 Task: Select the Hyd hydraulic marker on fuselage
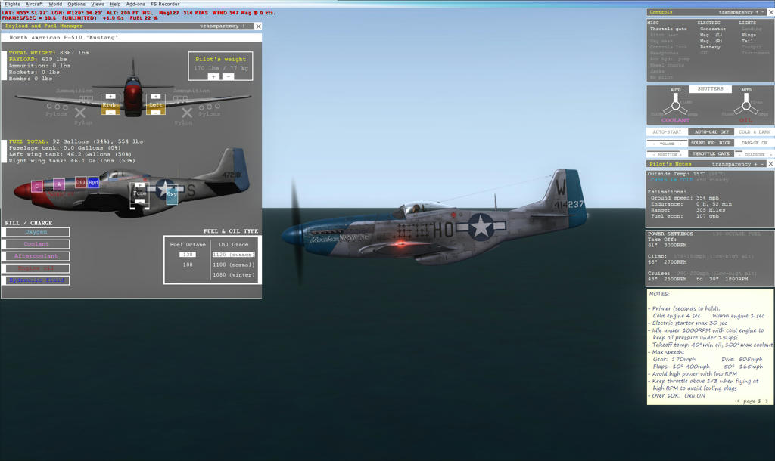93,183
